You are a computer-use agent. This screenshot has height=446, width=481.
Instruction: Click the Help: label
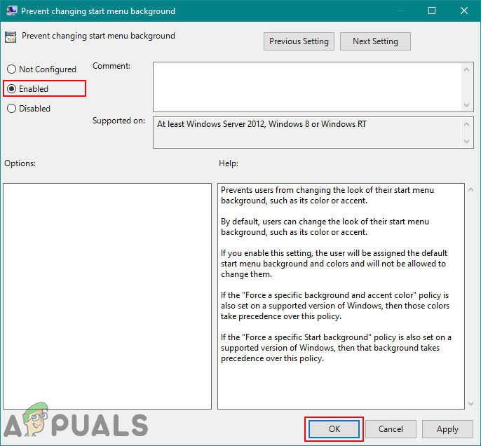[x=229, y=163]
